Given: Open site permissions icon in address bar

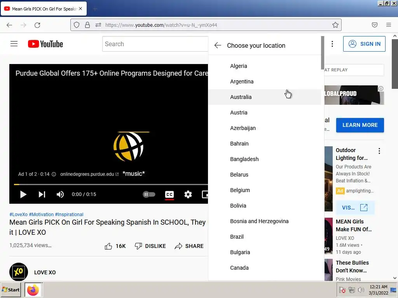Looking at the screenshot, I should click(98, 25).
